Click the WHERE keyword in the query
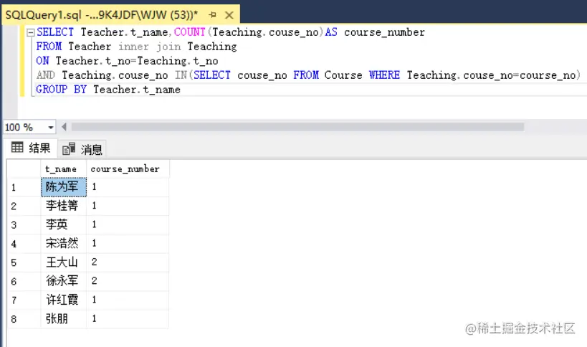587x347 pixels. click(x=384, y=75)
